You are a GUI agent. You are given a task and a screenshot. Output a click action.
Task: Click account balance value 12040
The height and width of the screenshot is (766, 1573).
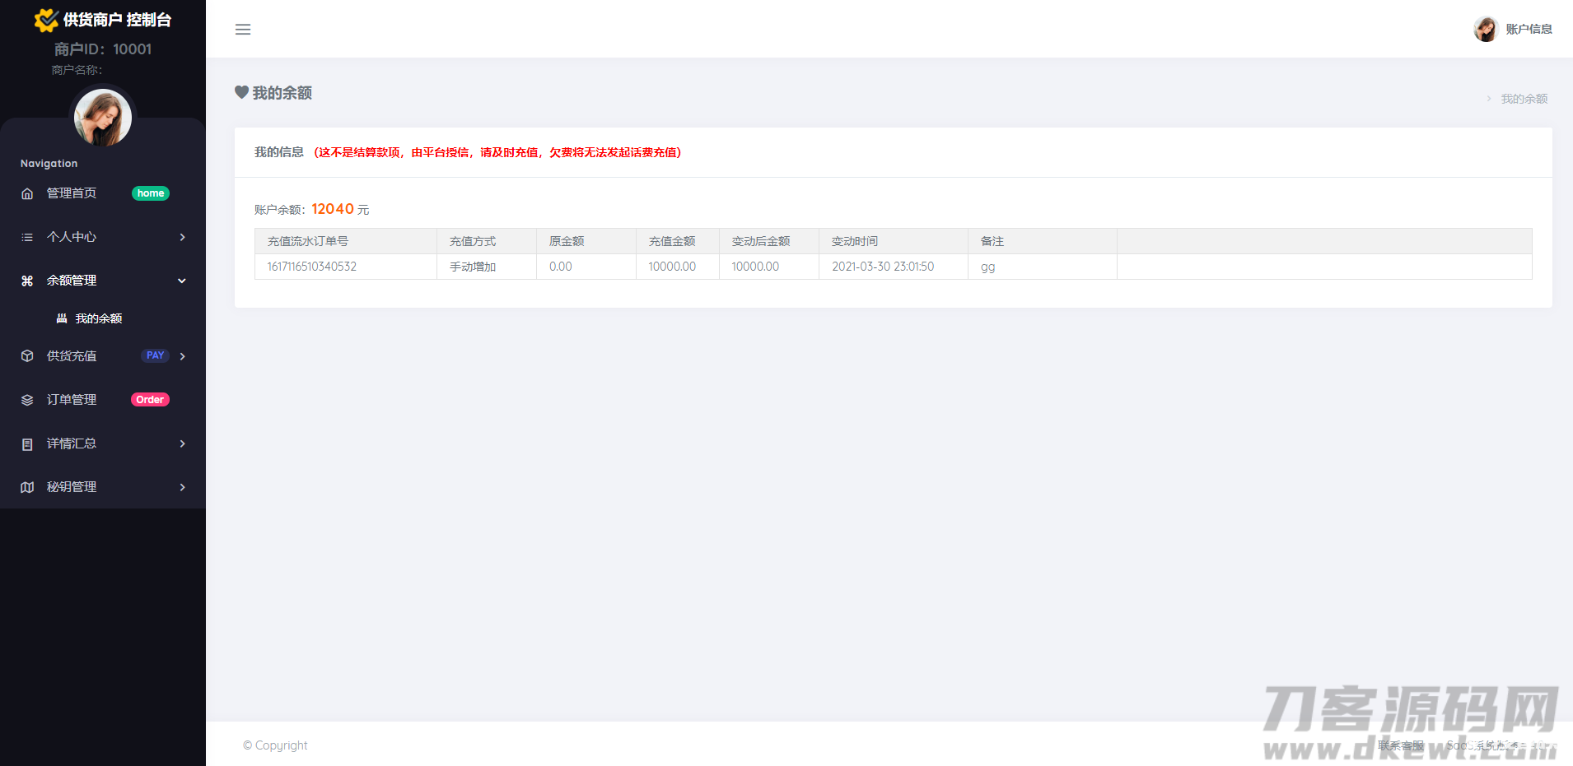(333, 209)
